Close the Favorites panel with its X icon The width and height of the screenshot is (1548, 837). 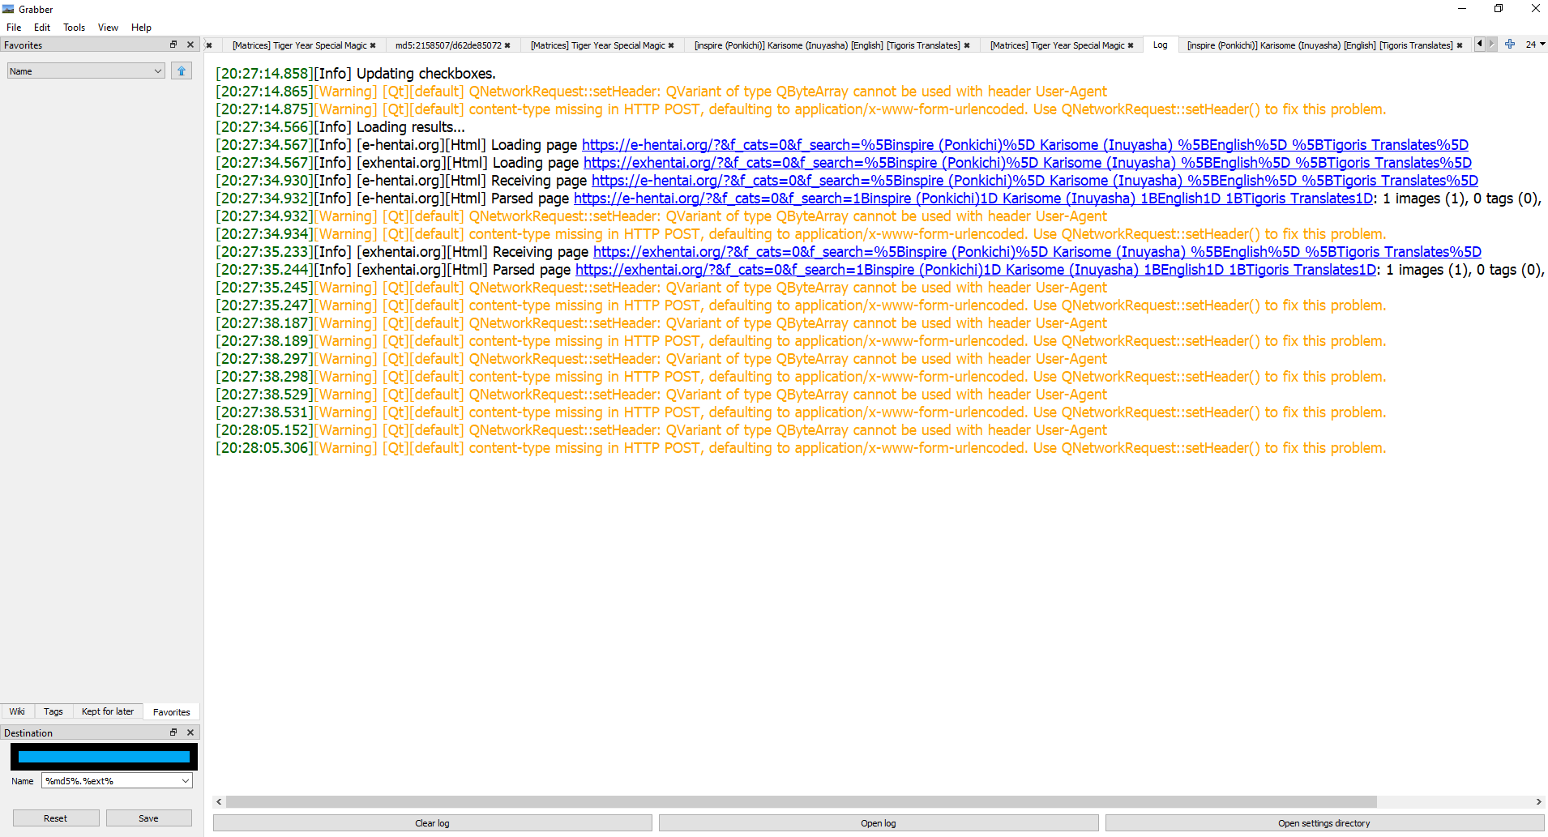click(190, 45)
